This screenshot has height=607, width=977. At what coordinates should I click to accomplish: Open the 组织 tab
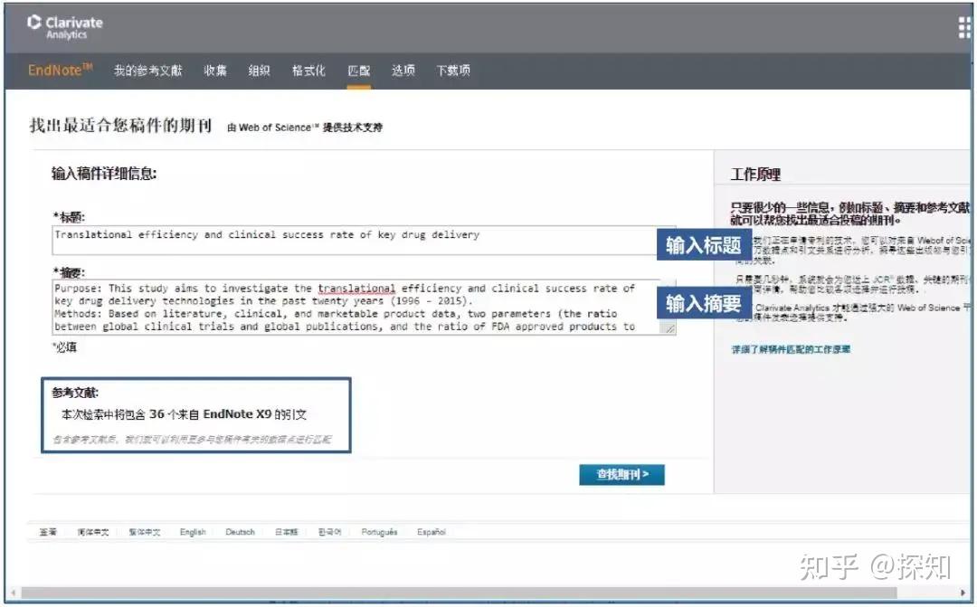[x=260, y=71]
